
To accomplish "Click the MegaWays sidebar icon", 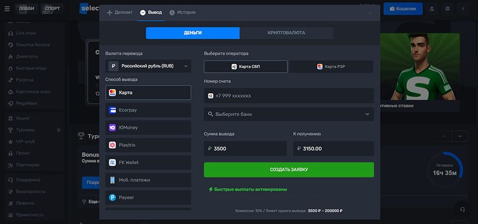I will tap(10, 103).
